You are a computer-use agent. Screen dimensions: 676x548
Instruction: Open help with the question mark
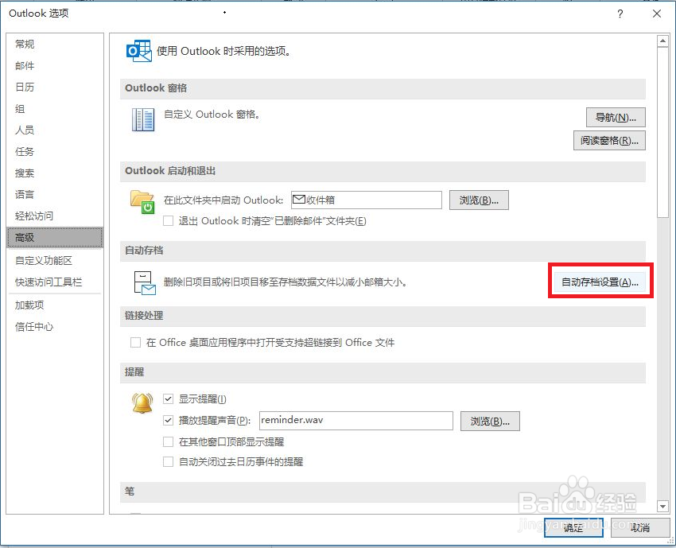620,14
